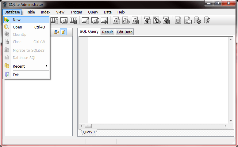Click the database lightning bolt icon

pyautogui.click(x=207, y=20)
